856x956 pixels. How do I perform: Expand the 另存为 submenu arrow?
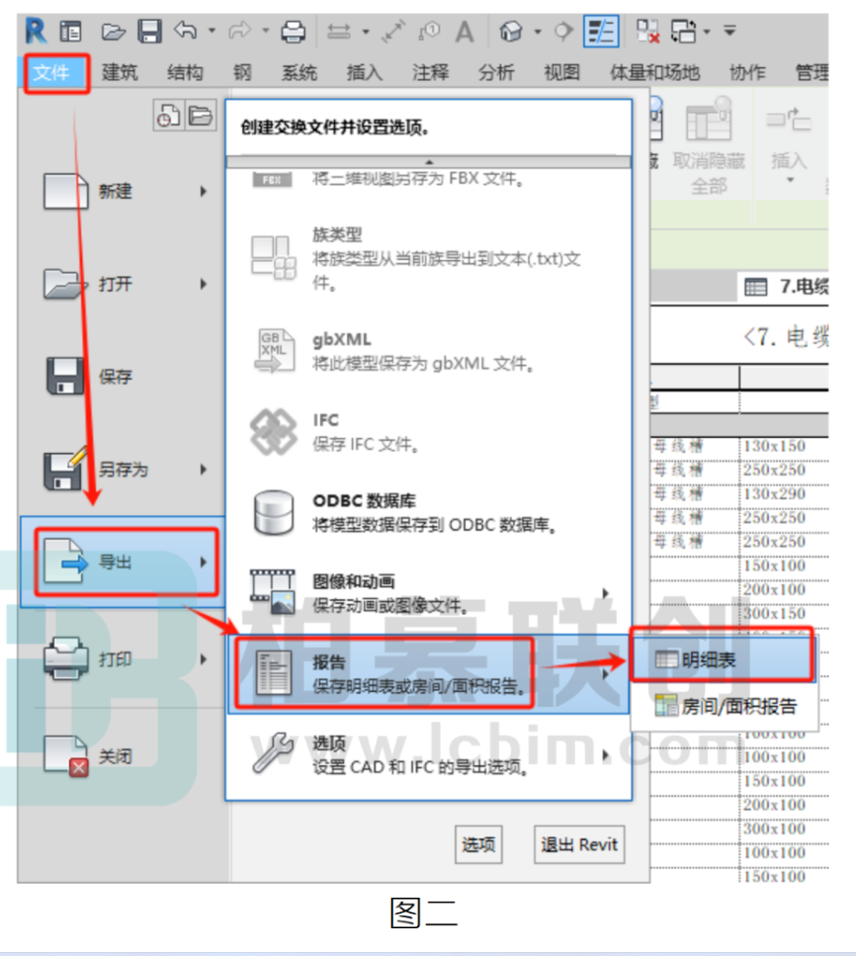(204, 470)
